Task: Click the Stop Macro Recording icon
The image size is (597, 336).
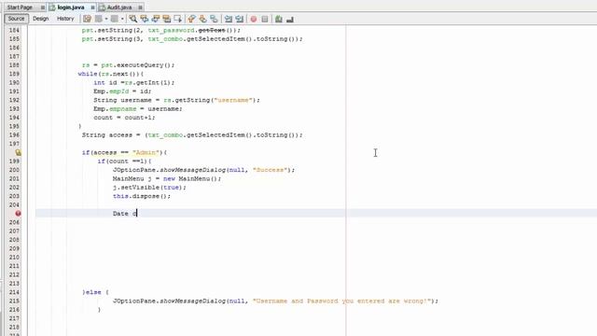Action: click(265, 19)
